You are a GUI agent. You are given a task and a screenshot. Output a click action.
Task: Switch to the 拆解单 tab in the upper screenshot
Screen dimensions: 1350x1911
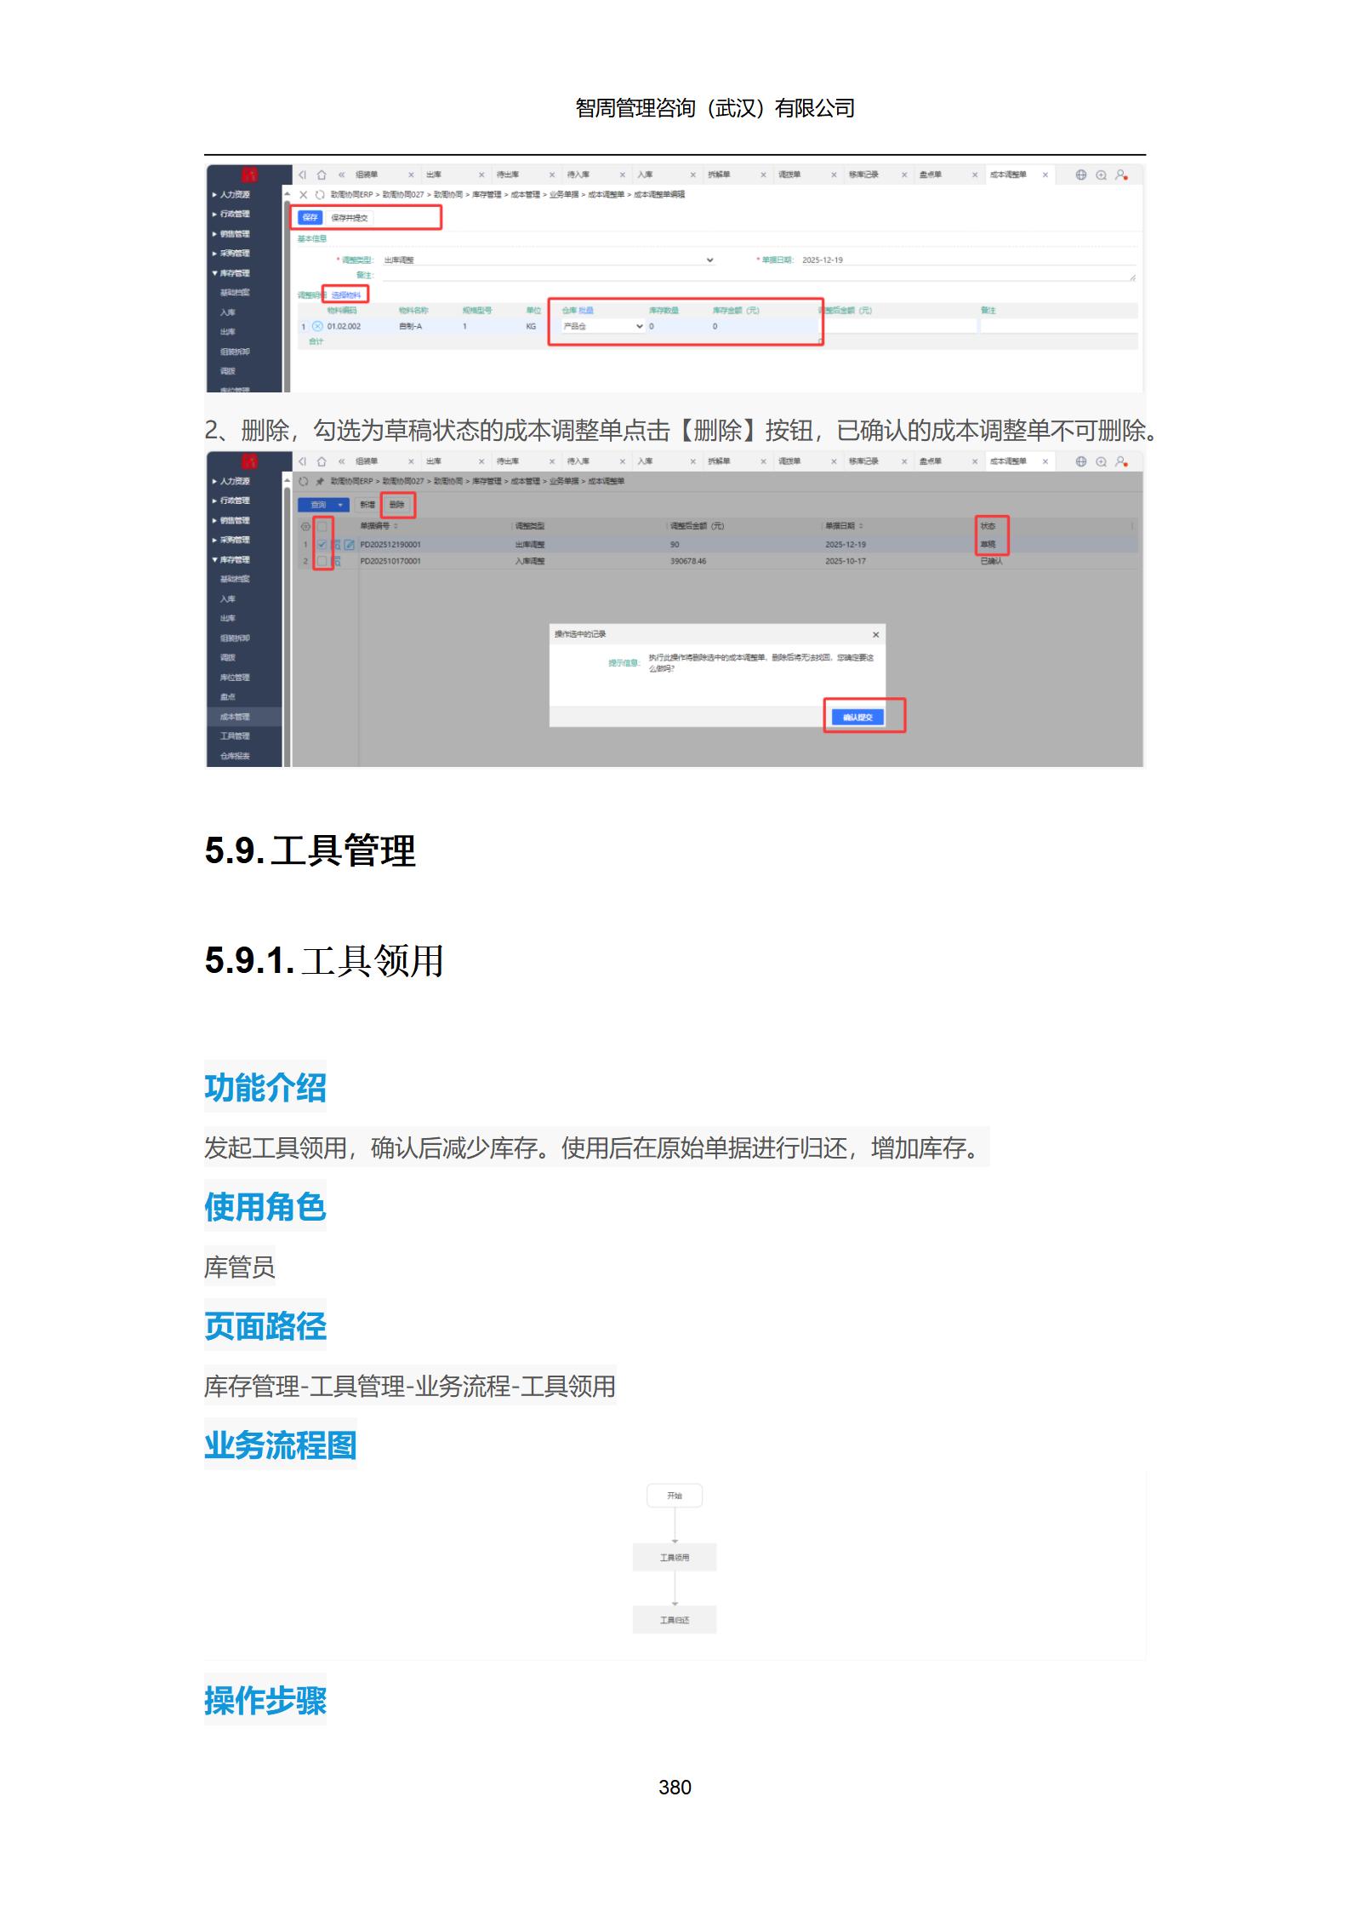point(719,175)
